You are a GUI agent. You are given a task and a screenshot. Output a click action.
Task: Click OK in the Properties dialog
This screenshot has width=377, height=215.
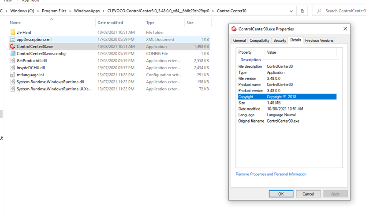pos(281,194)
